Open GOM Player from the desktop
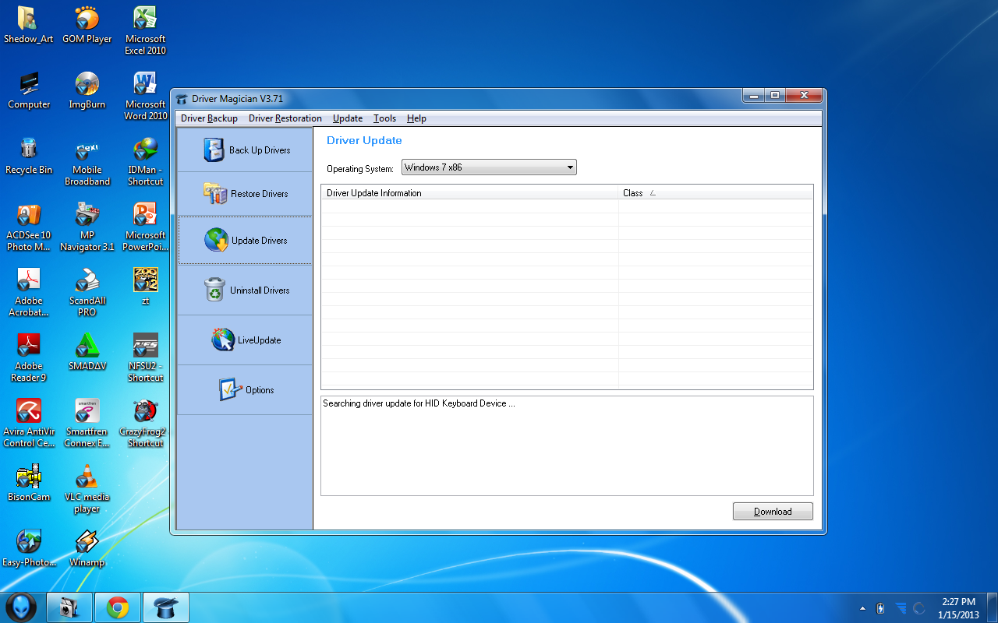 [87, 19]
